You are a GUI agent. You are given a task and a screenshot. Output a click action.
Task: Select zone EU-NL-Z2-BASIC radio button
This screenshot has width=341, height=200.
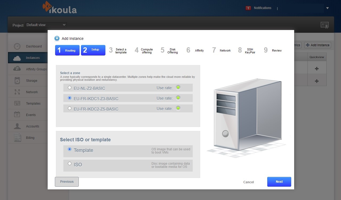pos(70,87)
